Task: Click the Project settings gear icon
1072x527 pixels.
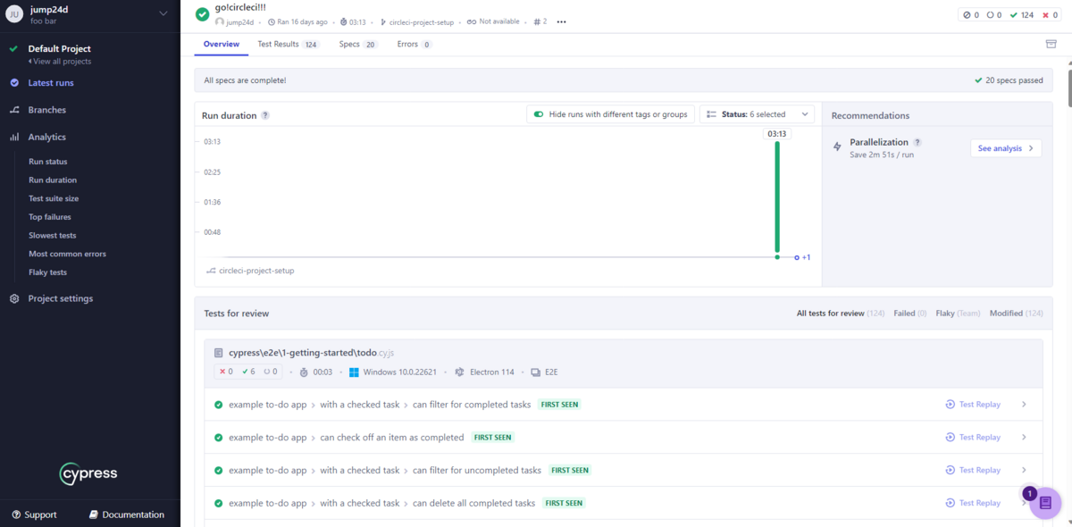Action: click(x=14, y=298)
